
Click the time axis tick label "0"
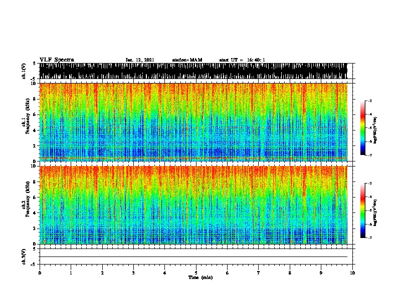(x=40, y=273)
